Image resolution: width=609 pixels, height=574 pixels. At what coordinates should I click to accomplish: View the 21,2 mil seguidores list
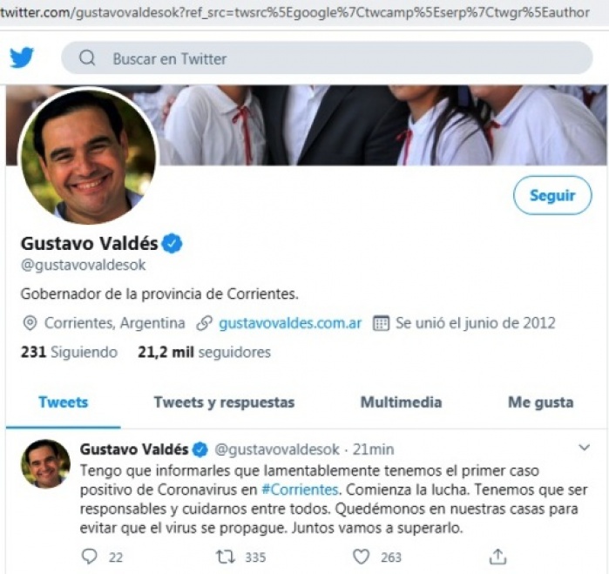(204, 352)
